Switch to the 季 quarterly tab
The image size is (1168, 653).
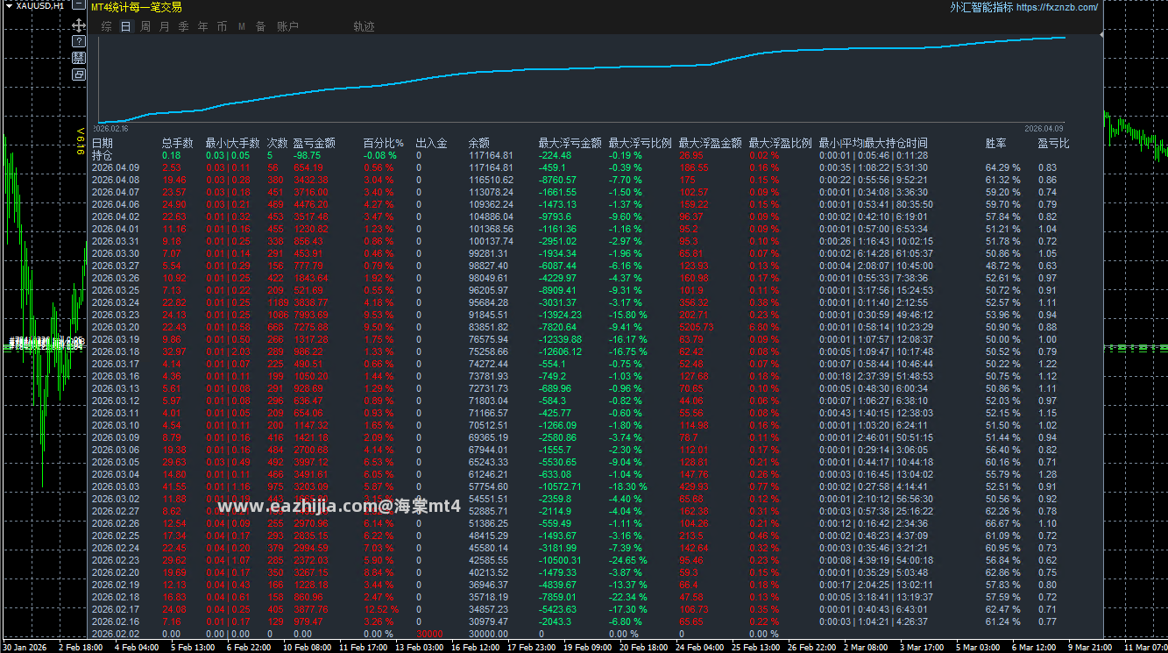(x=183, y=27)
